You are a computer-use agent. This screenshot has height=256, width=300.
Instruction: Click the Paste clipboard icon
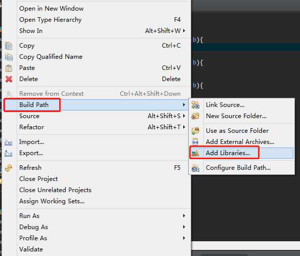point(9,68)
